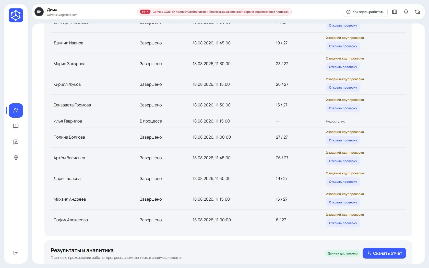Open review for Даниил Иванов

343,46
